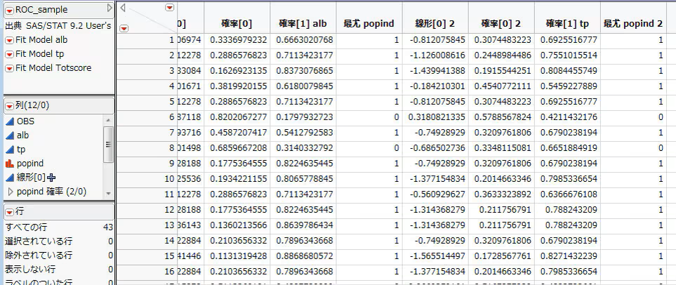Click 最尤 popind 2 value 0 in row 8

(x=661, y=148)
